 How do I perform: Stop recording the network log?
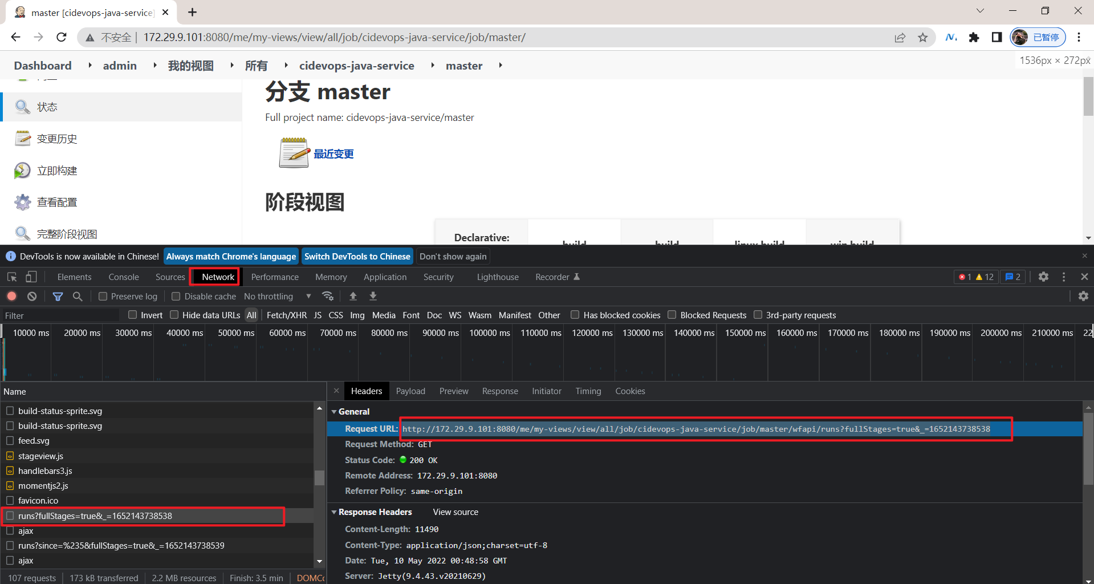[x=12, y=296]
